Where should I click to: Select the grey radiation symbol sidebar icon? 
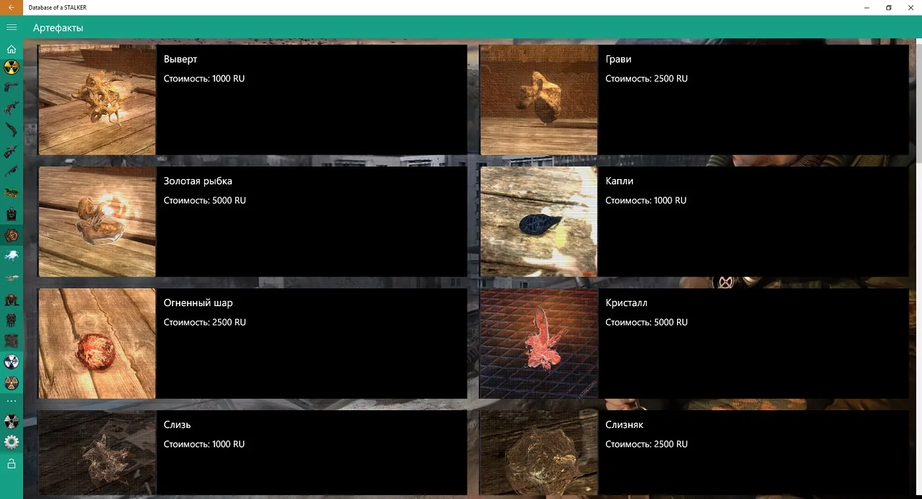pos(11,421)
